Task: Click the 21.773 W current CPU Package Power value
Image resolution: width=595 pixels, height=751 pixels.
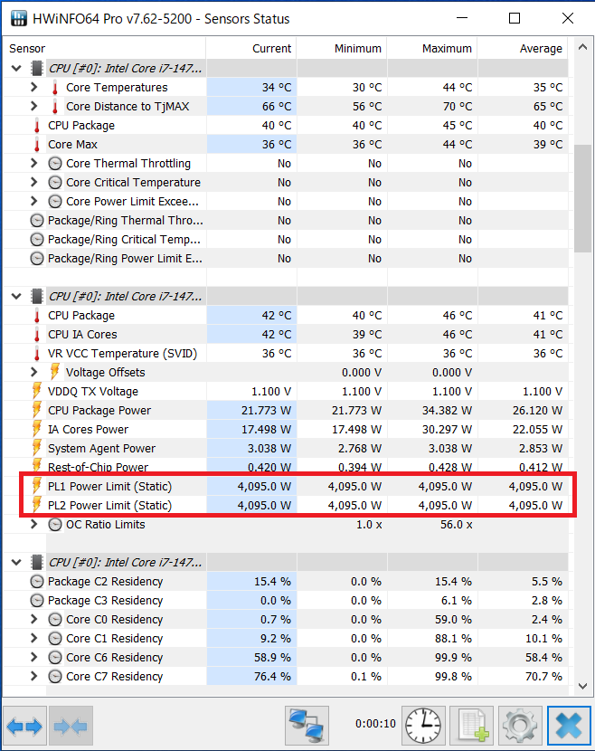Action: [x=266, y=411]
